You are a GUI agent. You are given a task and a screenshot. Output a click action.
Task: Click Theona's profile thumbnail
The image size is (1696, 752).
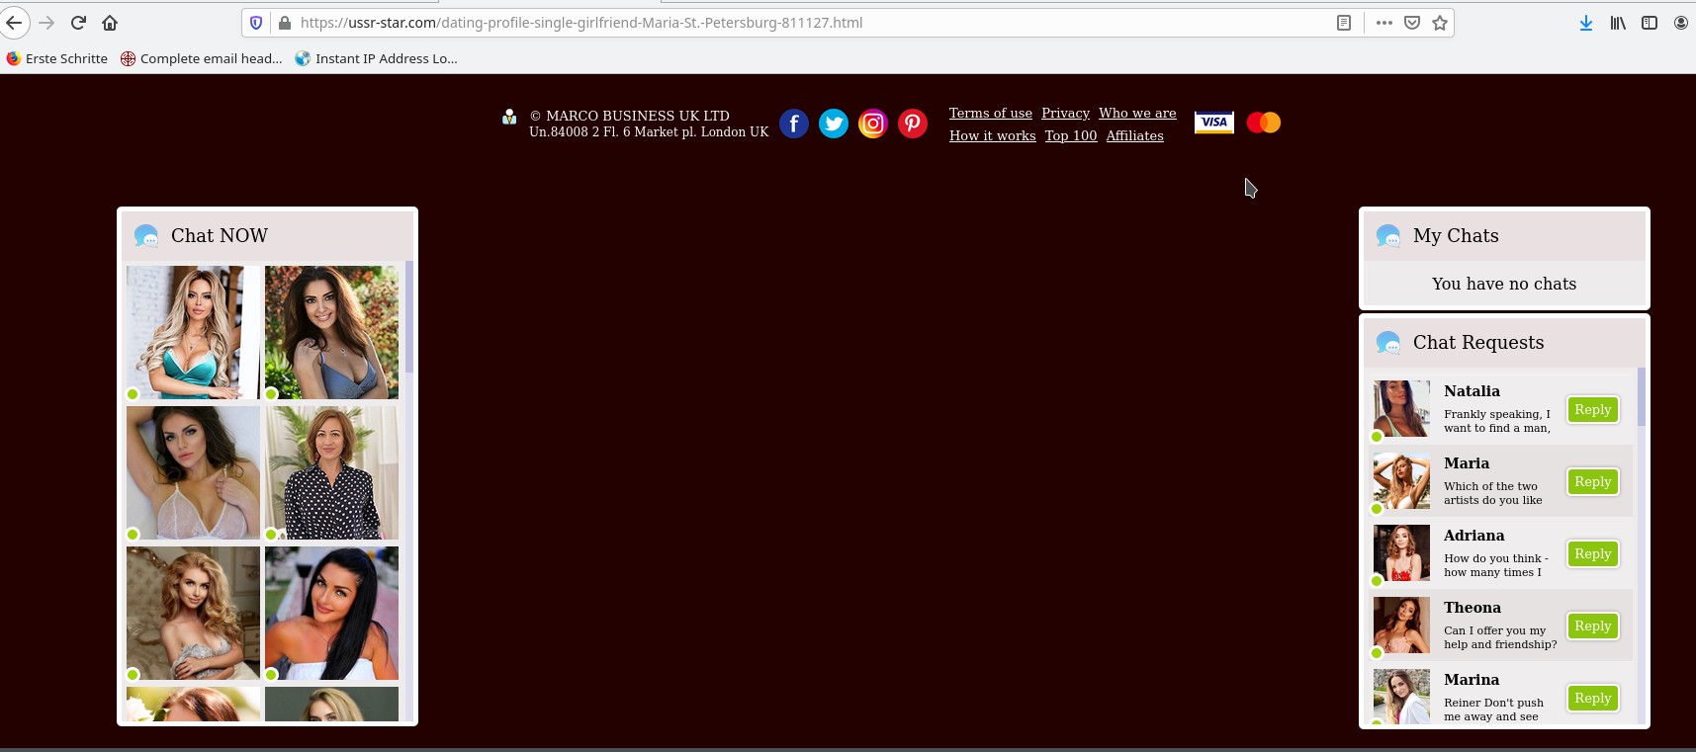[x=1401, y=625]
